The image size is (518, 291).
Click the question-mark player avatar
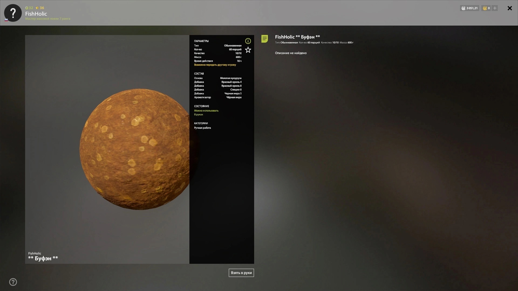[13, 13]
